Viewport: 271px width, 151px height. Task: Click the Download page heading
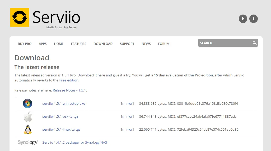click(32, 58)
